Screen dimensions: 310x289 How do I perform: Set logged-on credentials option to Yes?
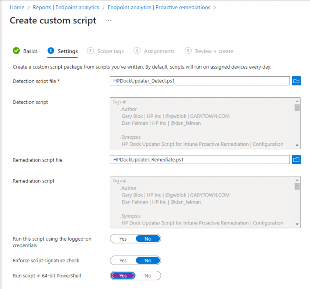tap(123, 239)
